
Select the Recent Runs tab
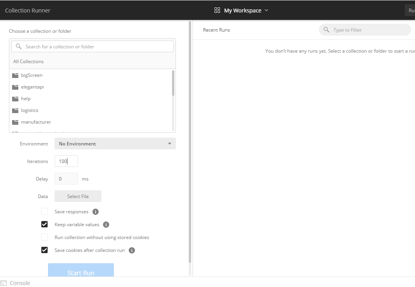tap(216, 30)
